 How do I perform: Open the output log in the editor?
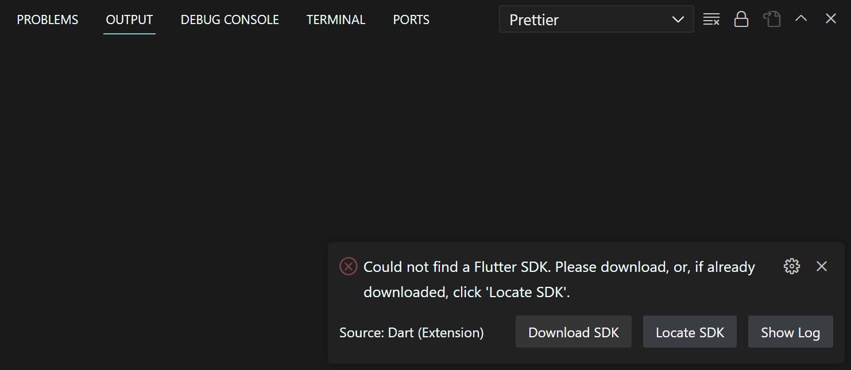tap(772, 19)
